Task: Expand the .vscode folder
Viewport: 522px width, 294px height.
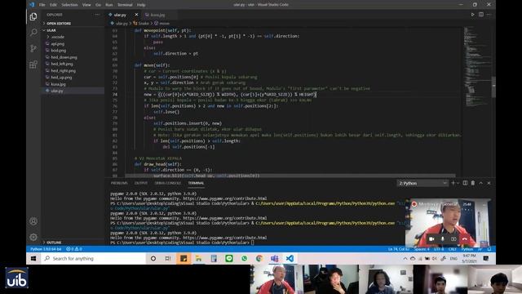Action: [58, 37]
